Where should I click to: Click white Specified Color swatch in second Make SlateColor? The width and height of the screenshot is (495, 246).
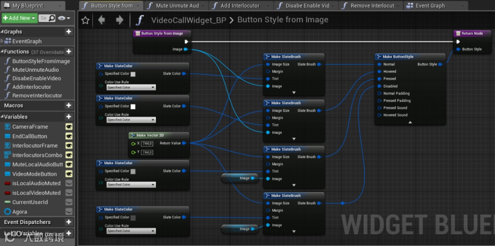point(133,107)
